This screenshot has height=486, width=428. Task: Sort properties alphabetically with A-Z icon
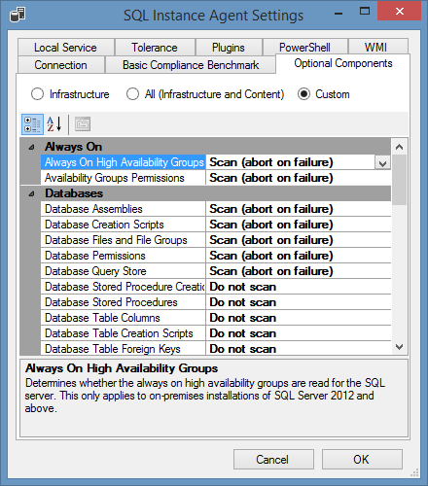pos(54,124)
